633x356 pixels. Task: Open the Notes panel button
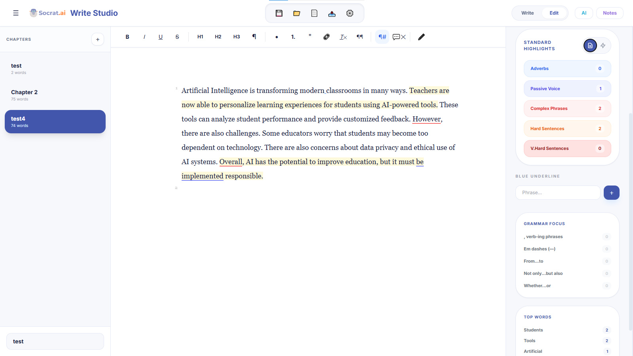(x=609, y=13)
